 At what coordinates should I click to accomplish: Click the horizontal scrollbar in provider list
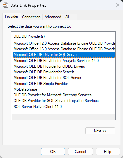62,117
